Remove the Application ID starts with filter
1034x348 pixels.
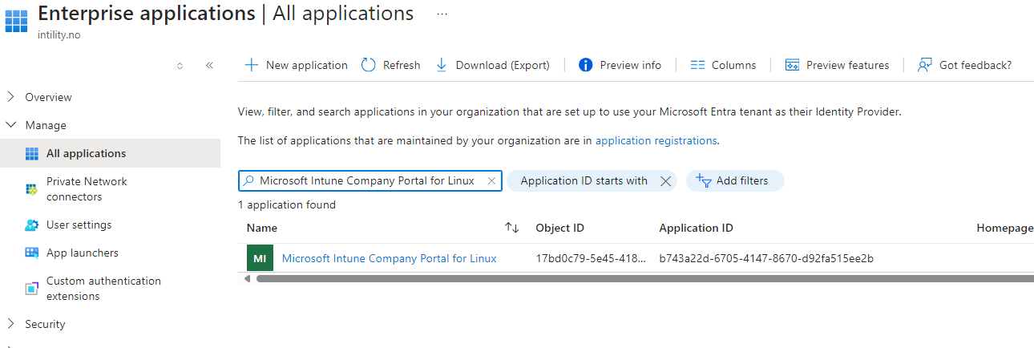(665, 181)
